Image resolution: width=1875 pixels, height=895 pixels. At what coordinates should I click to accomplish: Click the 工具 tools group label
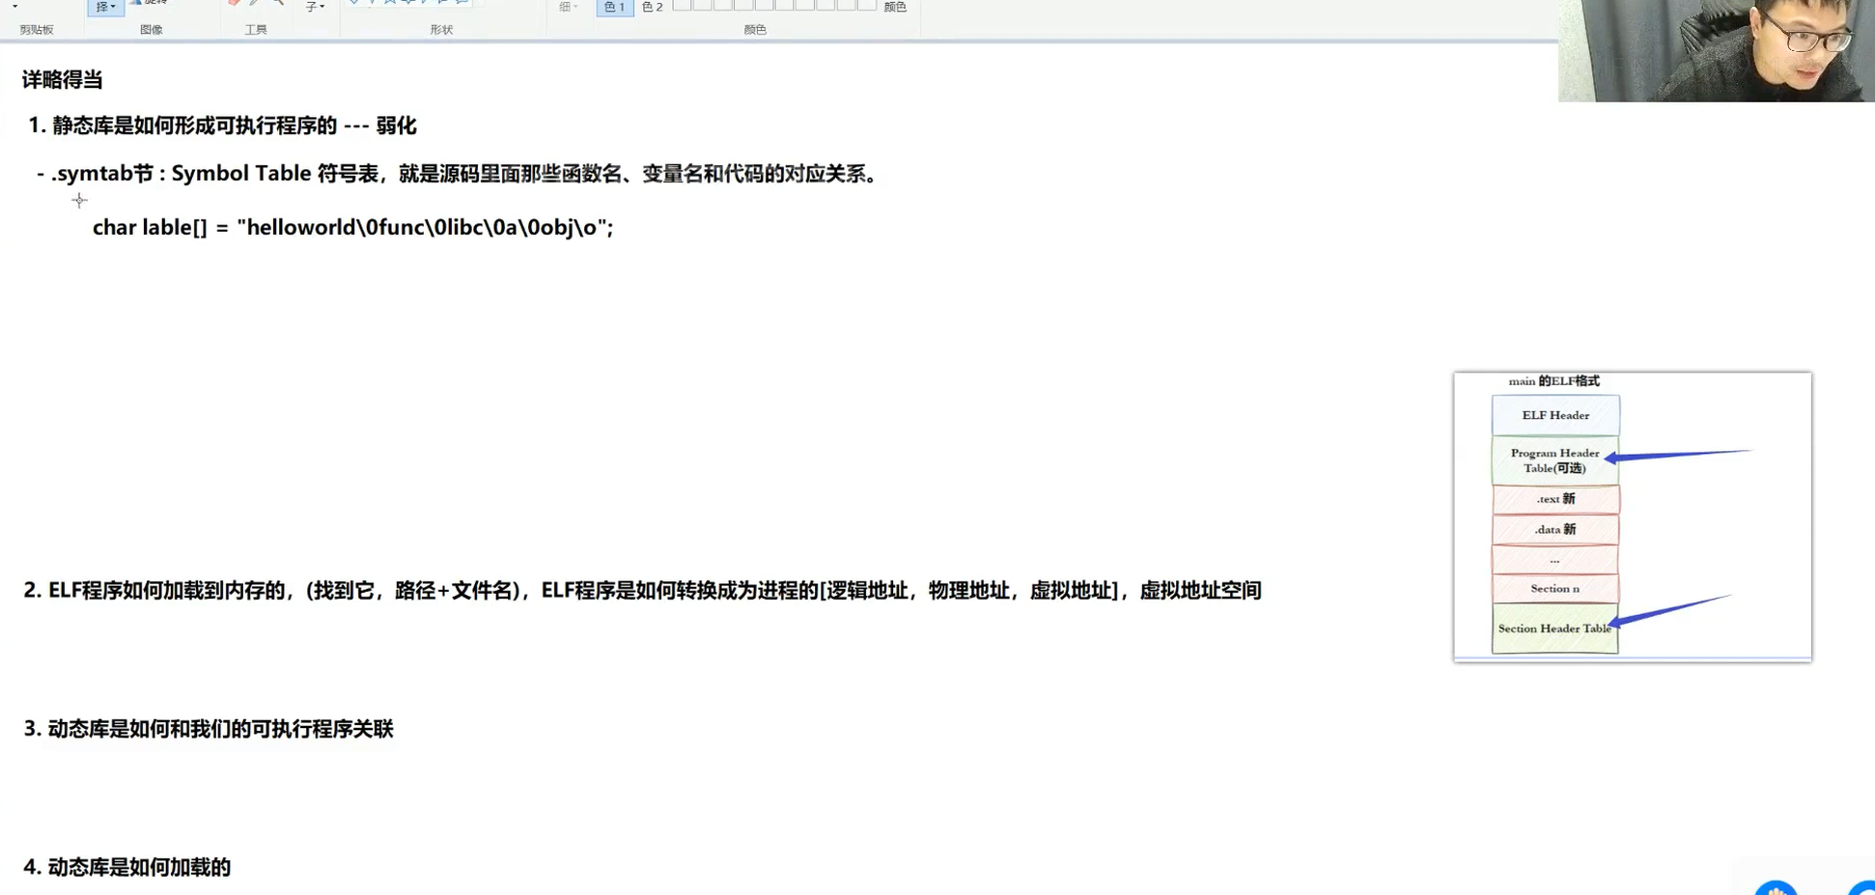255,29
